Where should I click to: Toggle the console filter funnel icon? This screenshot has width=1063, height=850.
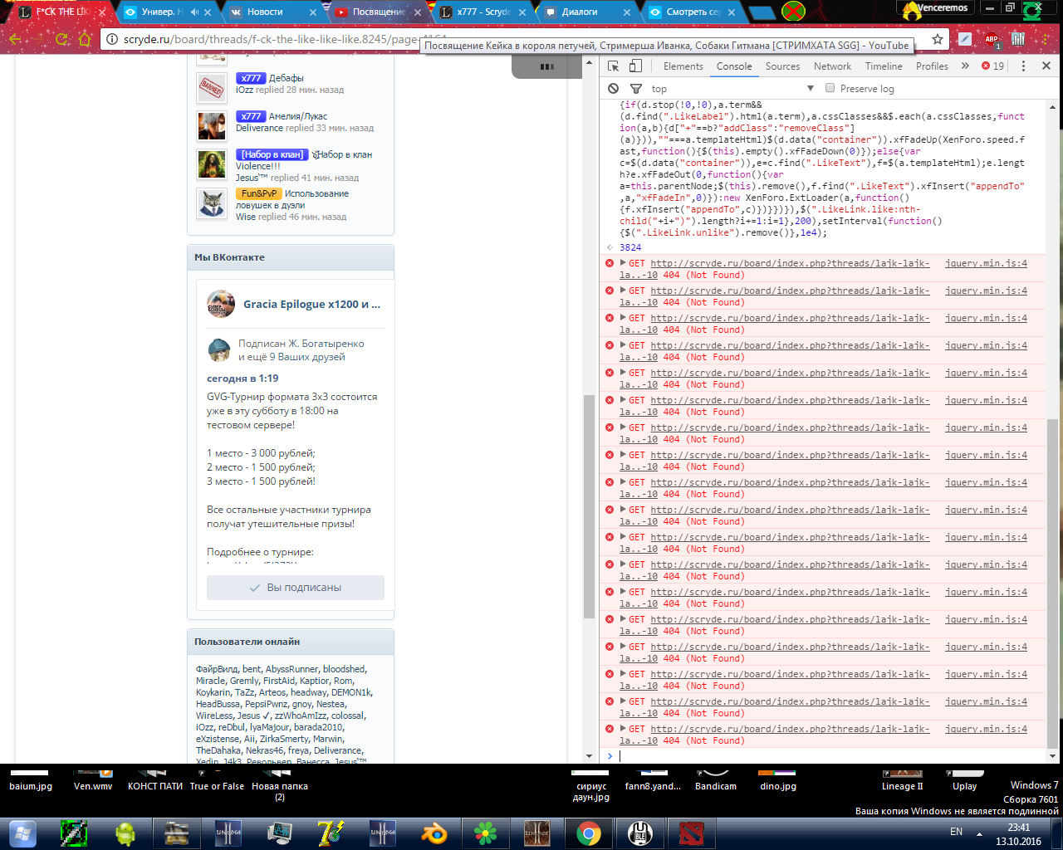636,89
